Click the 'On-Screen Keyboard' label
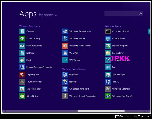 tap(79, 89)
